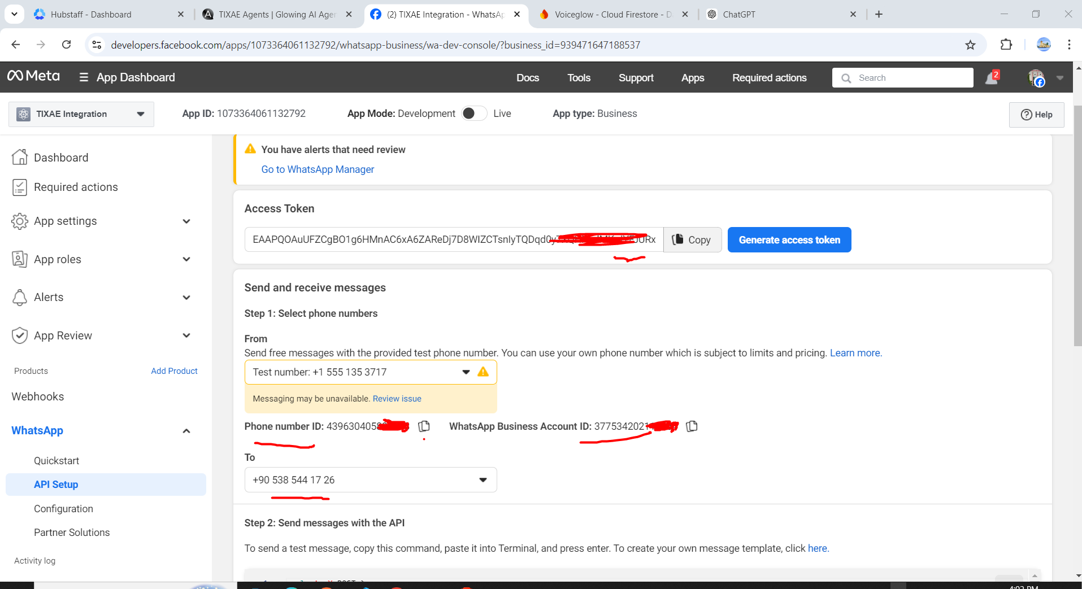The height and width of the screenshot is (589, 1082).
Task: Select Docs in the top navigation
Action: [527, 77]
